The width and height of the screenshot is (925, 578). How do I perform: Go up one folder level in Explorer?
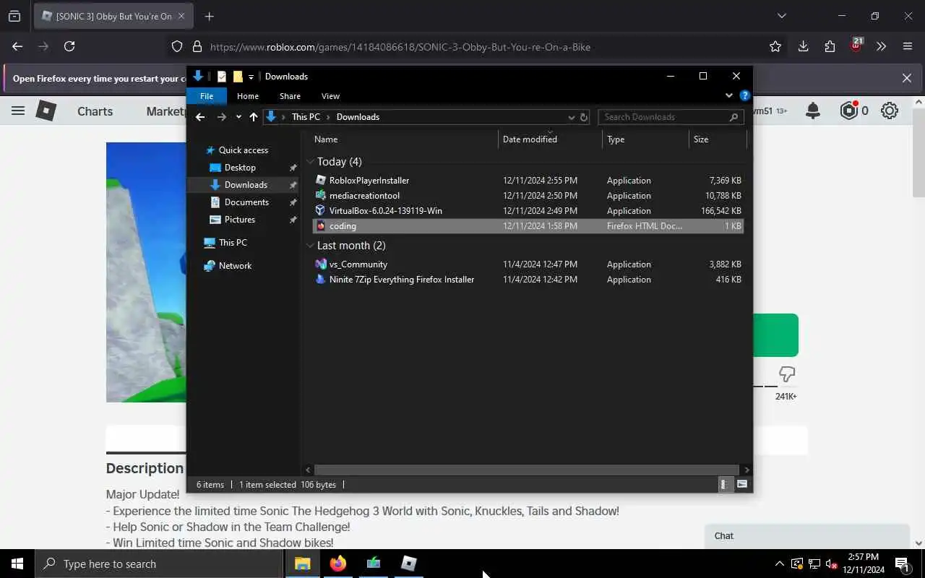tap(254, 117)
